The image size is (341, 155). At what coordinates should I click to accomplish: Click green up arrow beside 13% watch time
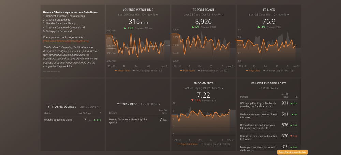point(125,28)
